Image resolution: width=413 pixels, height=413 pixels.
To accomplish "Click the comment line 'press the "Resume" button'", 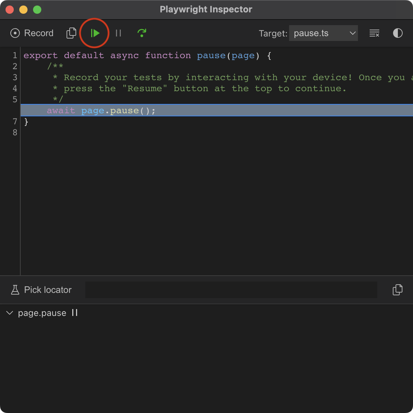I will pyautogui.click(x=200, y=88).
